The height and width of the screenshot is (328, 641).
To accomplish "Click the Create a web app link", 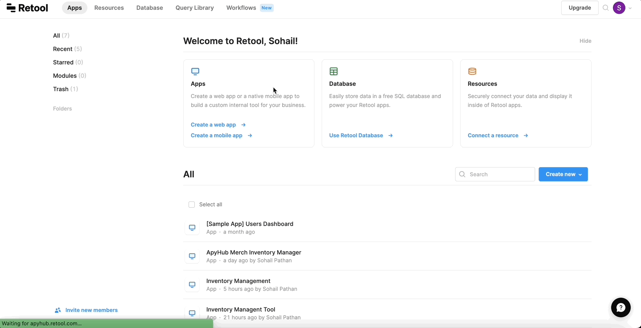I will 214,125.
